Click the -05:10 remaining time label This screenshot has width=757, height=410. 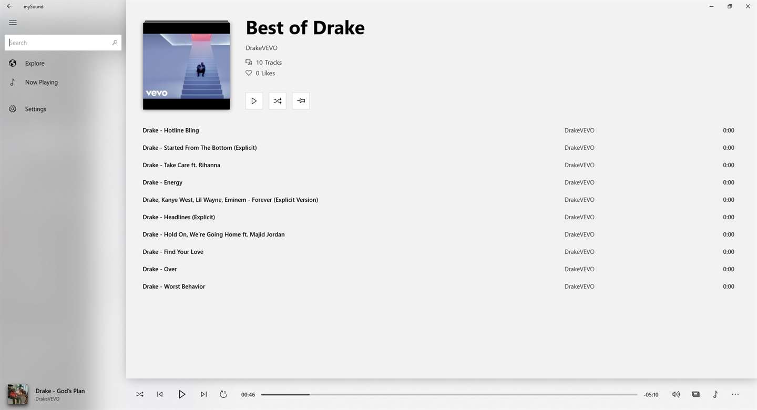(651, 395)
